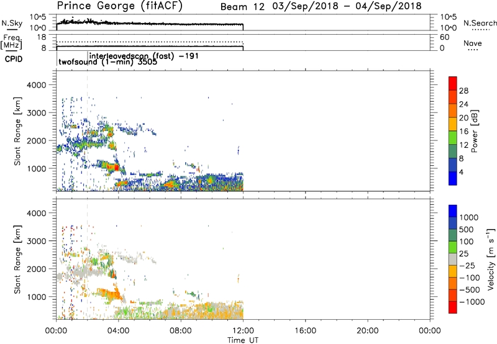497x344 pixels.
Task: Click the '4' power scale value
Action: tap(461, 172)
